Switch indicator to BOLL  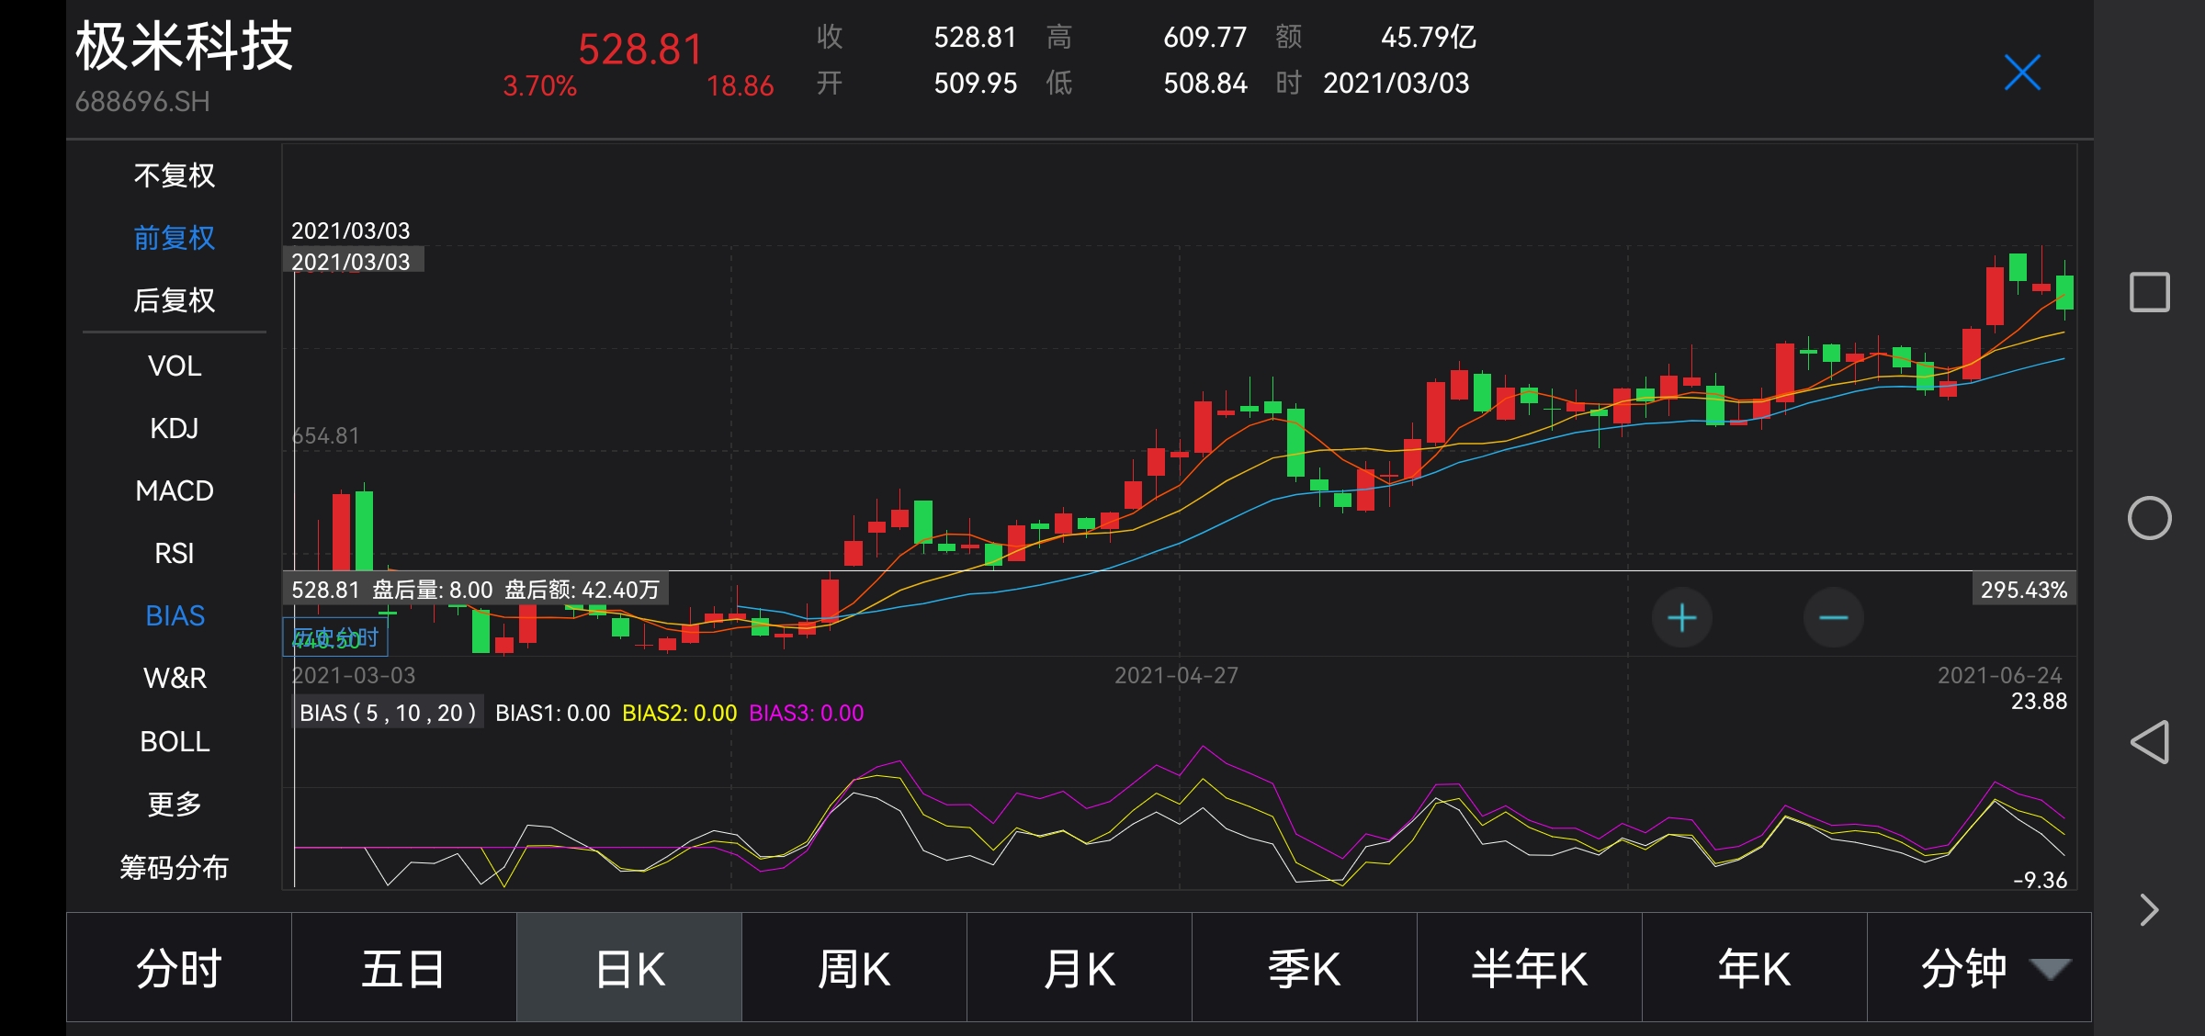click(175, 741)
